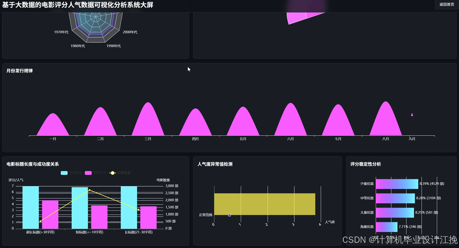
Task: Select the 八月 peak in monthly chart
Action: 386,120
